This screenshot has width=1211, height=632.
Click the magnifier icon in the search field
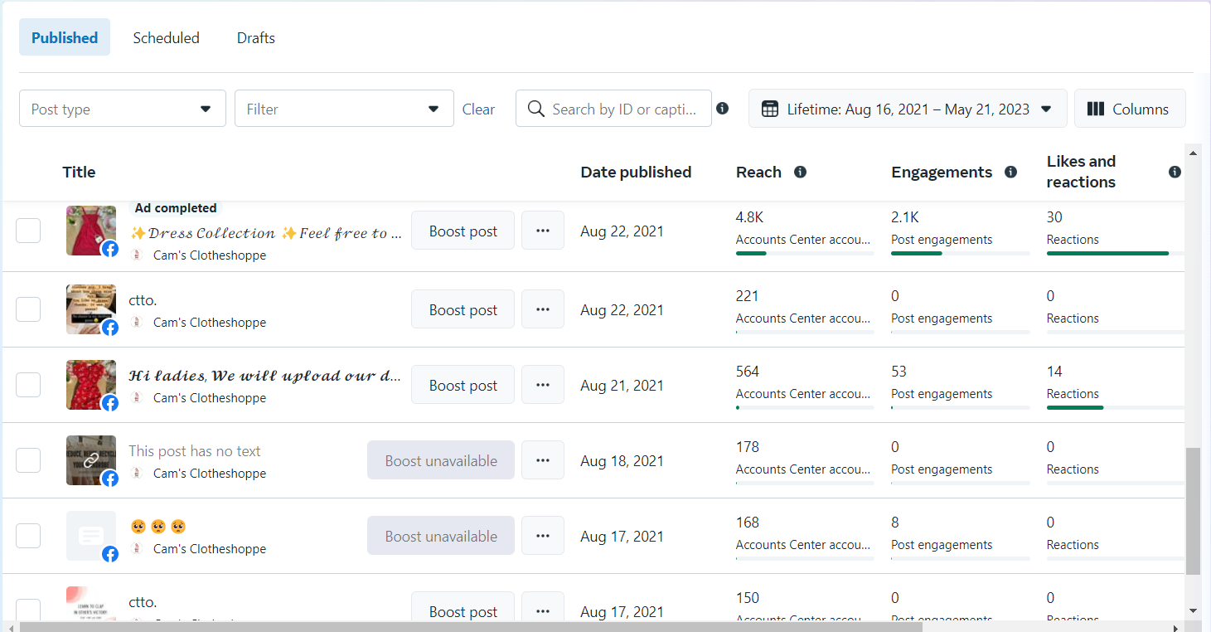click(x=536, y=109)
